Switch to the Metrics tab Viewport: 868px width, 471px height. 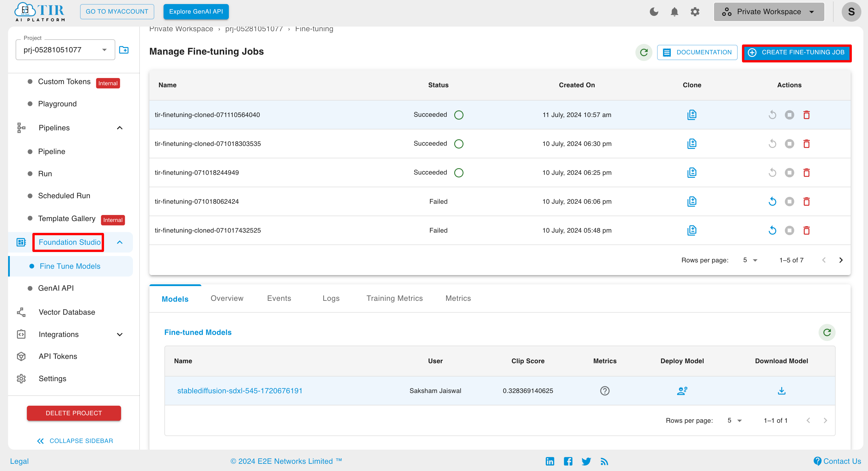[x=458, y=298]
